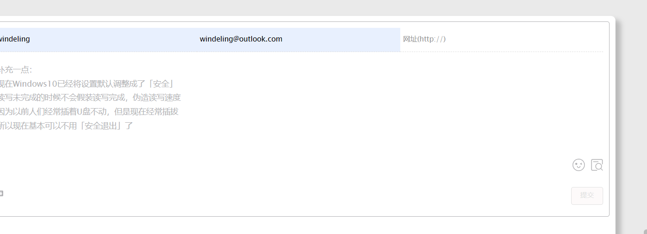The width and height of the screenshot is (647, 234).
Task: Place cursor on the 补充一点 line
Action: pos(16,70)
